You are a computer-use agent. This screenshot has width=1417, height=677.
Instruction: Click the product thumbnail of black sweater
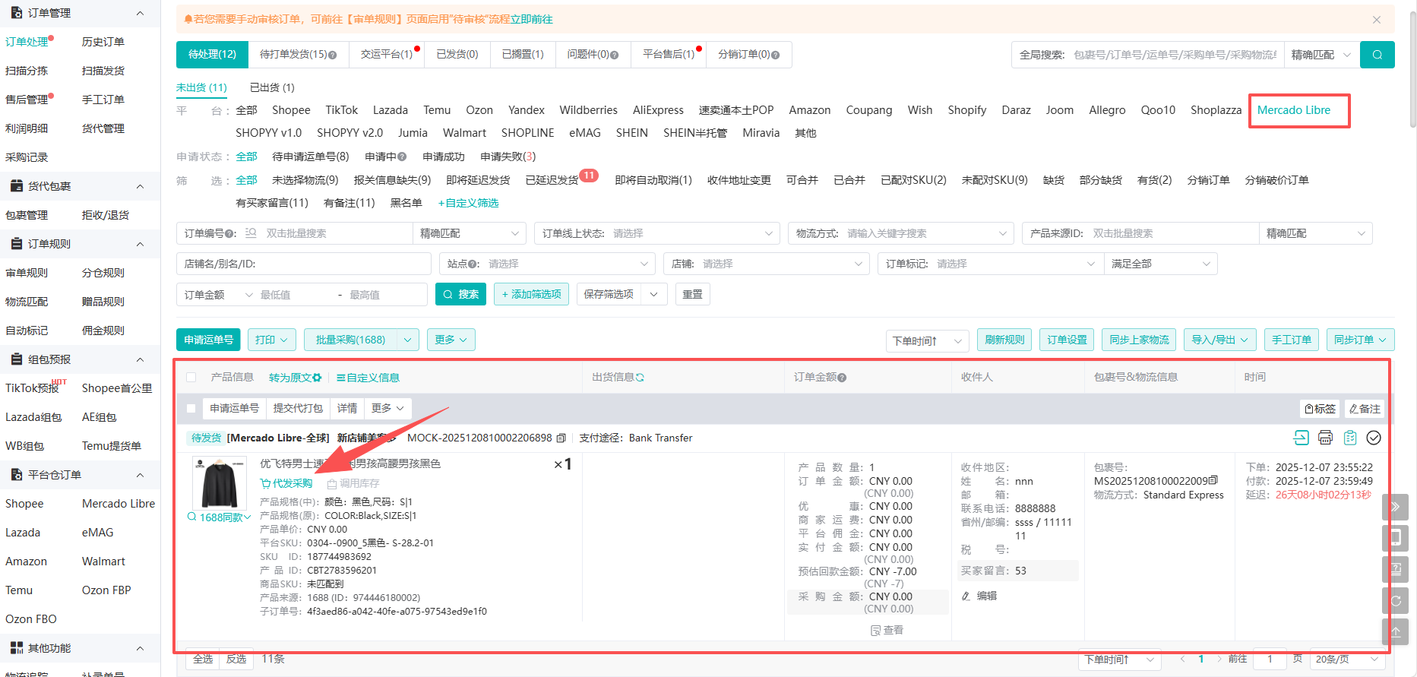point(220,483)
